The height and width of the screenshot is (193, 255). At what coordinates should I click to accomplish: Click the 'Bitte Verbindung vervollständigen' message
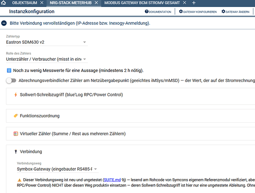(80, 23)
